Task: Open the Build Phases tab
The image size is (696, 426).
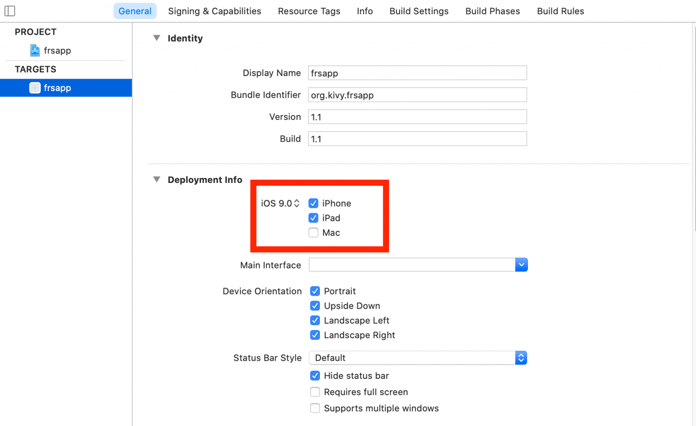Action: (493, 11)
